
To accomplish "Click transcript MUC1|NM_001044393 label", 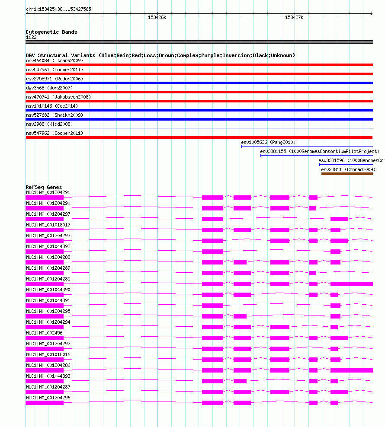I will pyautogui.click(x=48, y=376).
